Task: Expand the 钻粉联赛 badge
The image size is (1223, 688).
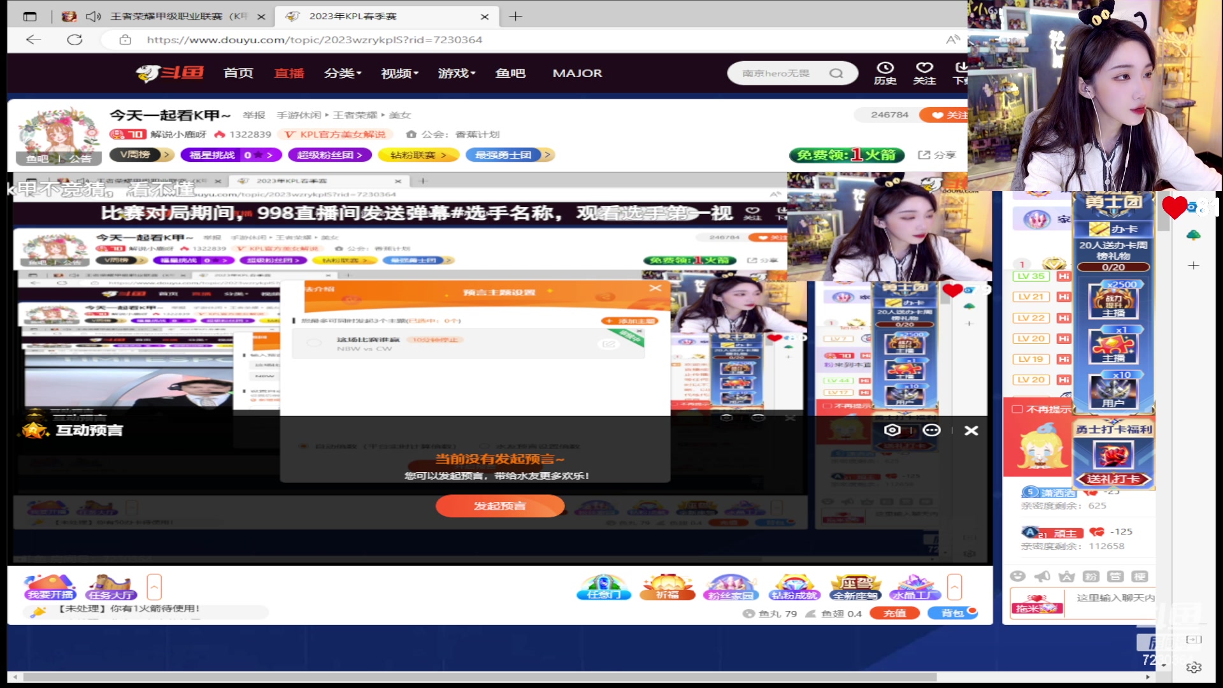Action: [x=418, y=155]
